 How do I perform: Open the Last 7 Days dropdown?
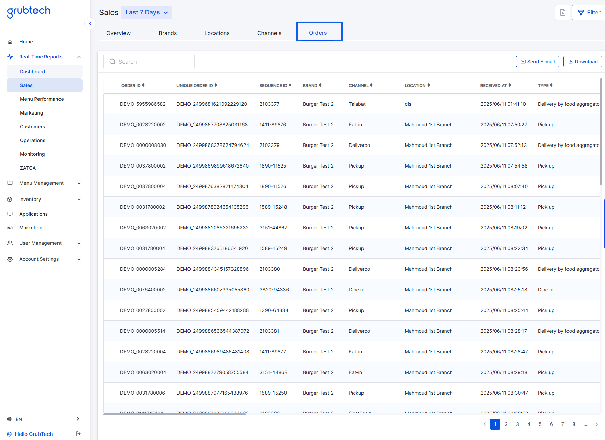pyautogui.click(x=147, y=12)
